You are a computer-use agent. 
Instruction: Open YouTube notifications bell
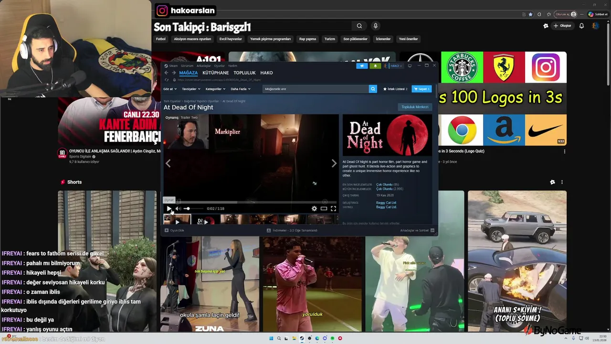tap(581, 26)
